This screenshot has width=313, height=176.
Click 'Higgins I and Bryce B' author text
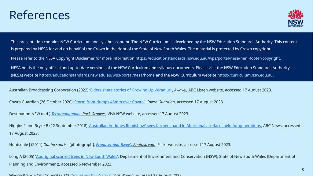(29, 125)
